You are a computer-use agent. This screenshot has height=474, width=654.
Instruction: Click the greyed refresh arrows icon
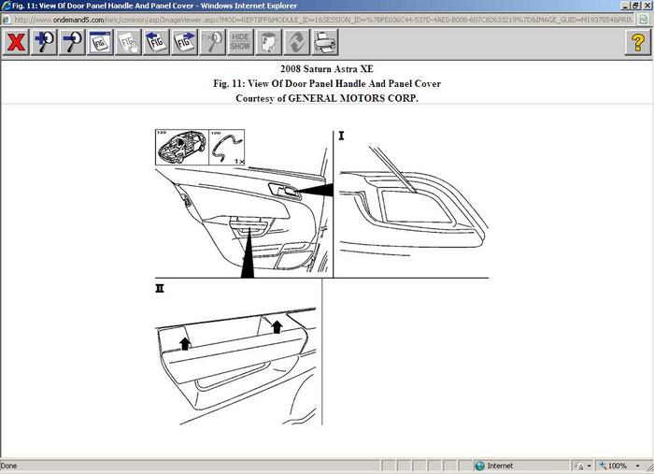[296, 42]
